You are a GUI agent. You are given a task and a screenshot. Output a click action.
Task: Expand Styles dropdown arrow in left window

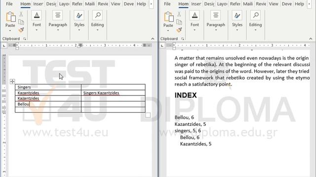(x=79, y=30)
